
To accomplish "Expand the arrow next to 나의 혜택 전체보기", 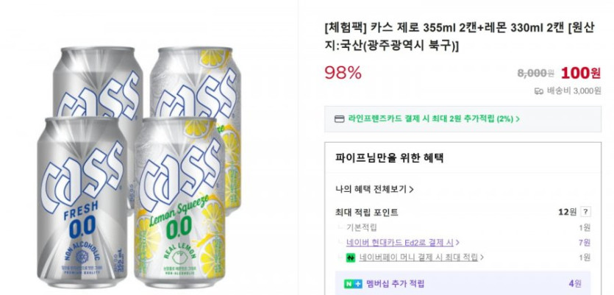I will (411, 189).
